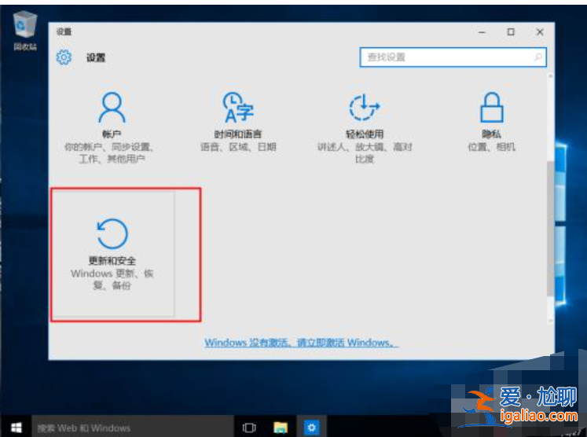Maximize the Settings window
The height and width of the screenshot is (437, 587).
tap(511, 32)
